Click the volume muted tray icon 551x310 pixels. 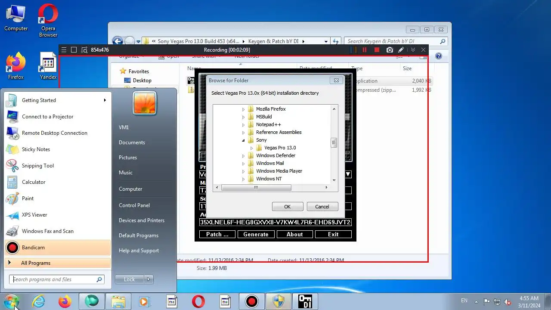pos(508,302)
